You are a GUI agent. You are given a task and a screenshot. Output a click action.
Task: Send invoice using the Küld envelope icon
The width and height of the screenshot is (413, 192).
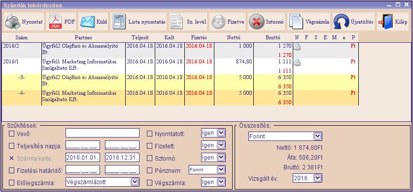pyautogui.click(x=87, y=22)
